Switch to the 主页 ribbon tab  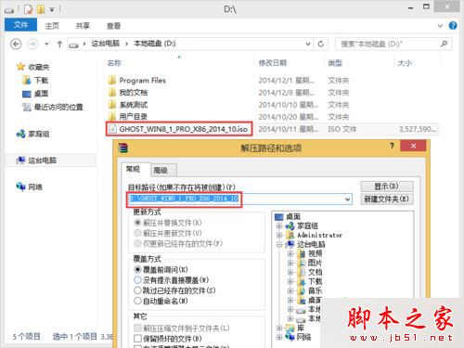52,26
